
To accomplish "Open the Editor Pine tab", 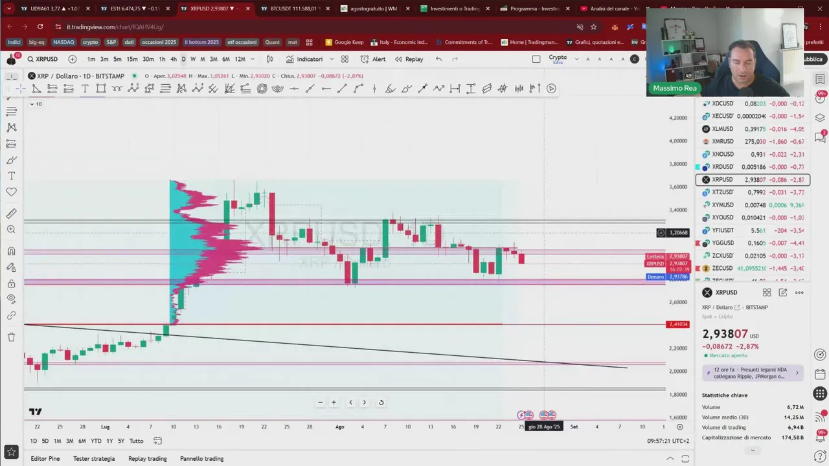I will tap(45, 459).
